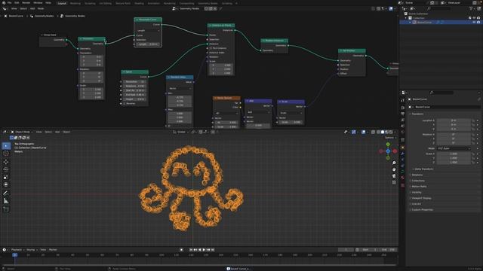
Task: Open the Tool properties tab
Action: click(x=402, y=100)
